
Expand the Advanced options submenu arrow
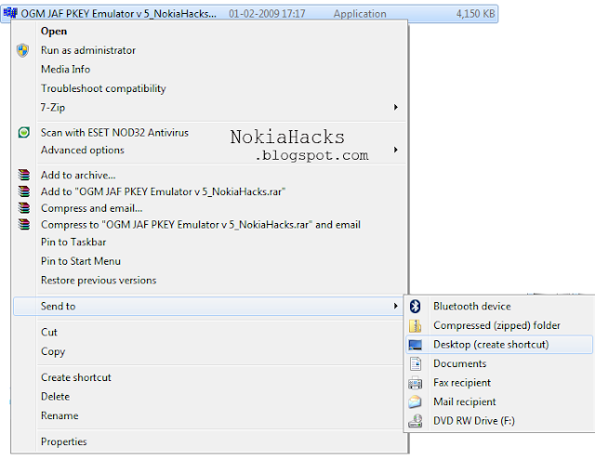point(396,150)
